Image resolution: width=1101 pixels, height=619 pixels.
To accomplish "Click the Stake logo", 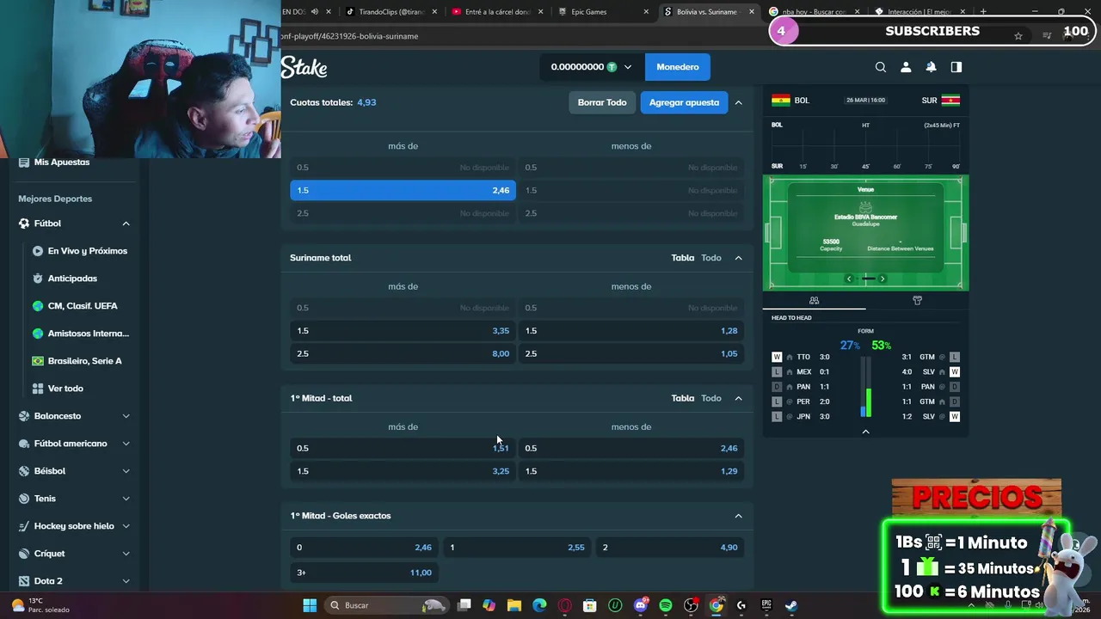I will [304, 67].
